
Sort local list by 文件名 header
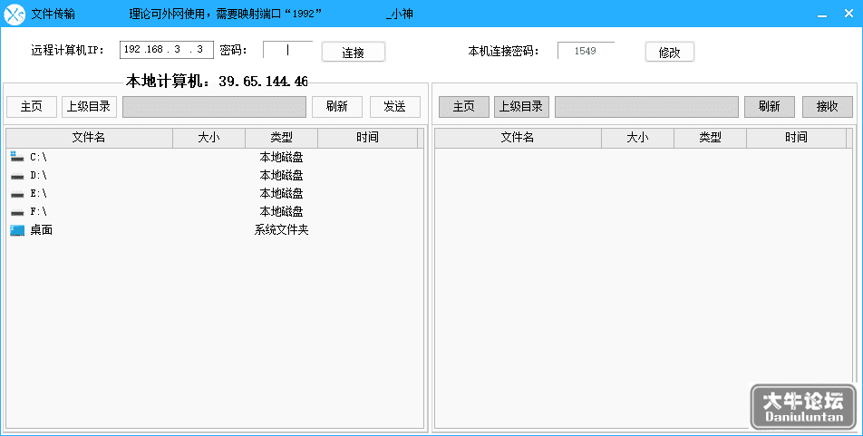click(x=89, y=138)
